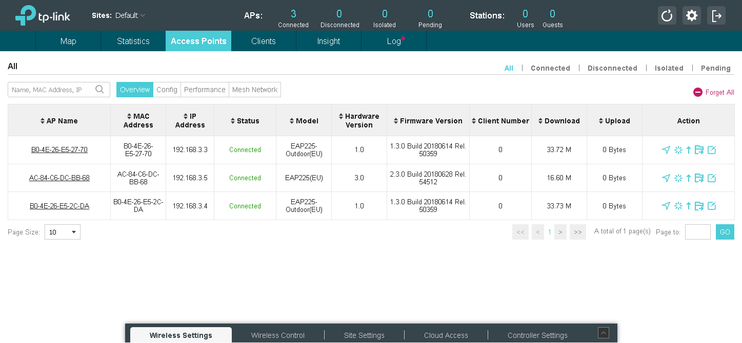This screenshot has width=742, height=343.
Task: Open the Sites Default dropdown
Action: 130,15
